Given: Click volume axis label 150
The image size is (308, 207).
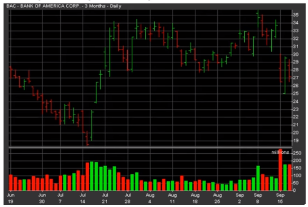Looking at the screenshot, I should tap(297, 168).
